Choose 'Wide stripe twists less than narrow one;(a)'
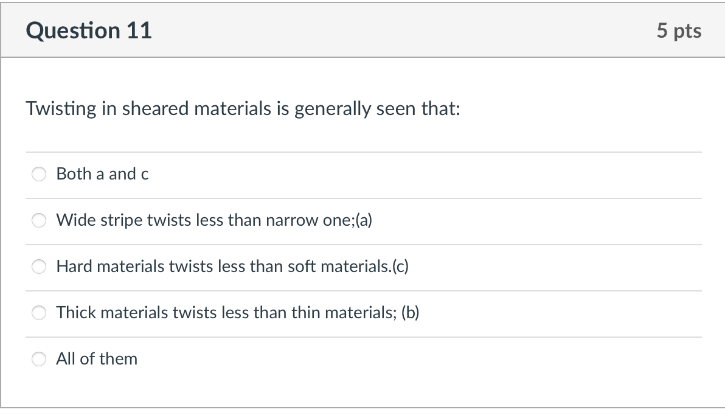The image size is (725, 415). tap(38, 220)
